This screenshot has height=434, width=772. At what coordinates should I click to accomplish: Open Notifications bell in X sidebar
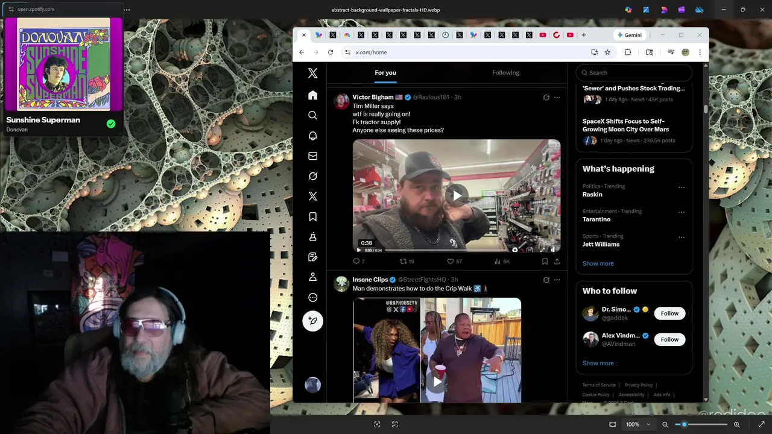pyautogui.click(x=312, y=136)
